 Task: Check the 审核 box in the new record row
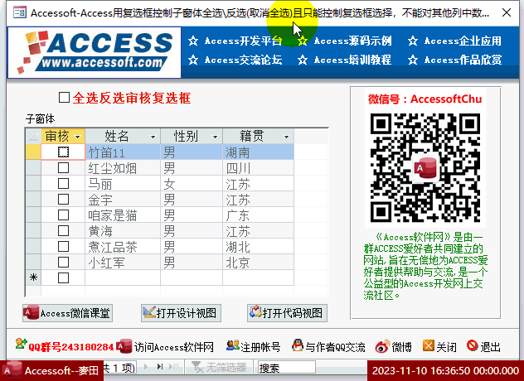tap(63, 277)
